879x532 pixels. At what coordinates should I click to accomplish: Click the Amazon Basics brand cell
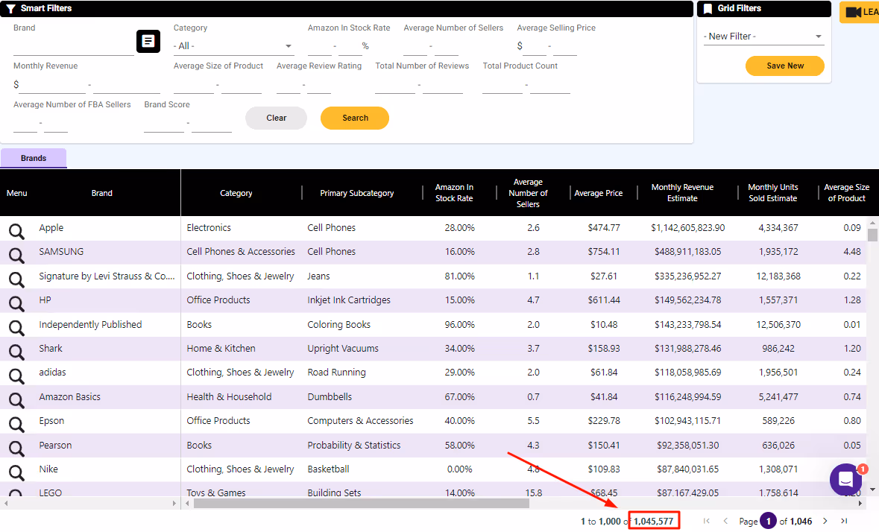click(69, 397)
